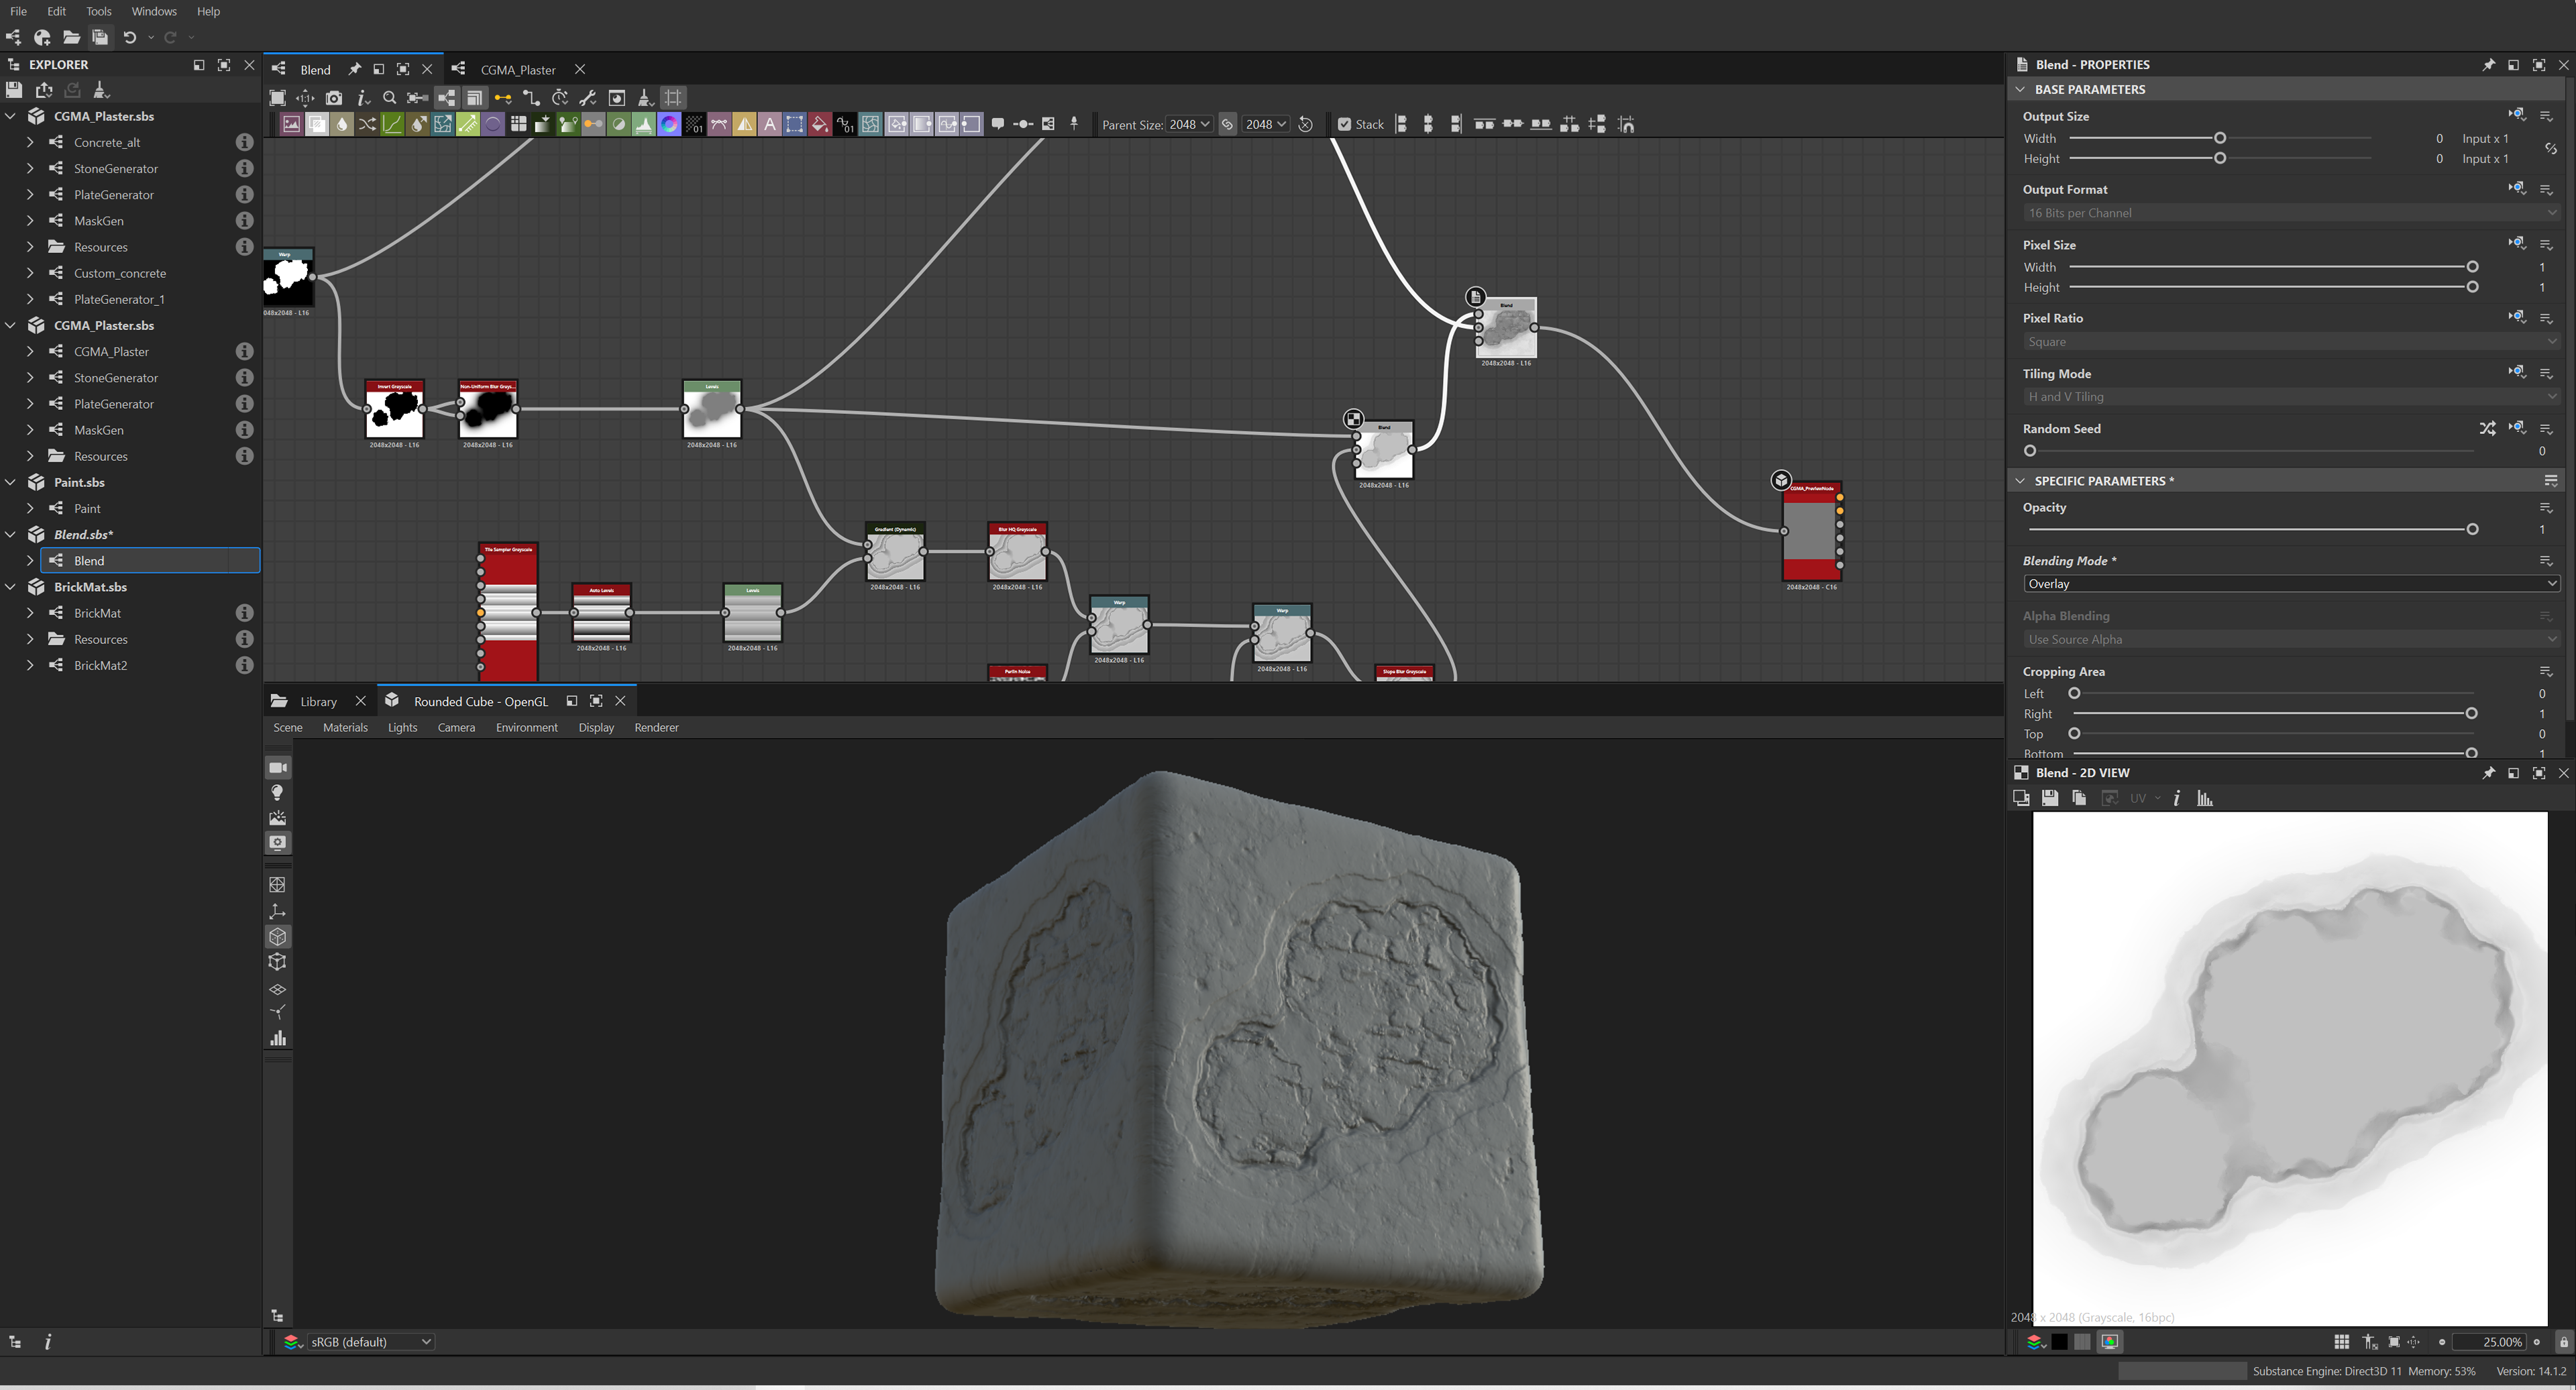Toggle the output size width/height lock

tap(2550, 149)
